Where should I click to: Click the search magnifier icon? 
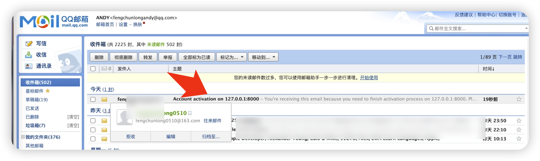pos(431,28)
